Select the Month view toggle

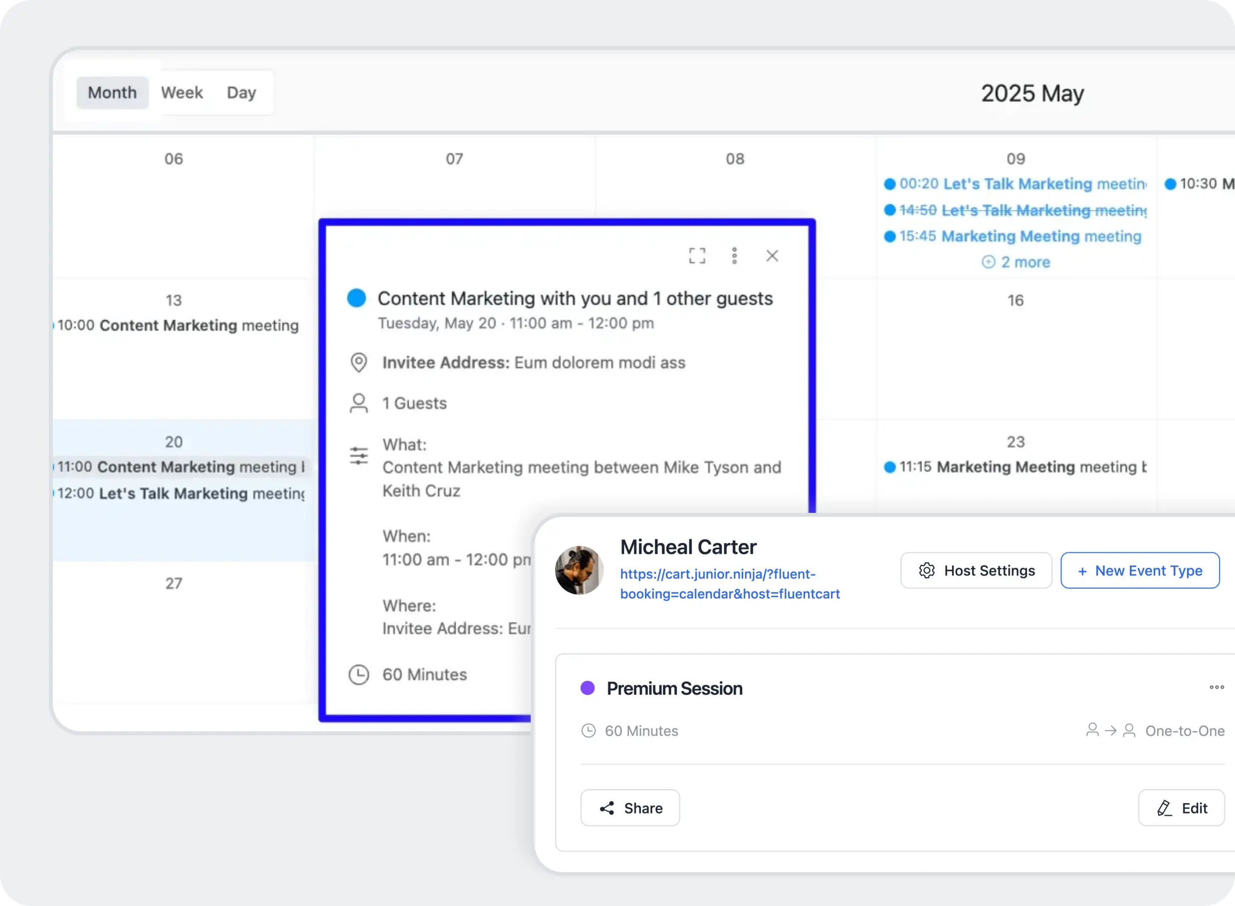coord(112,92)
